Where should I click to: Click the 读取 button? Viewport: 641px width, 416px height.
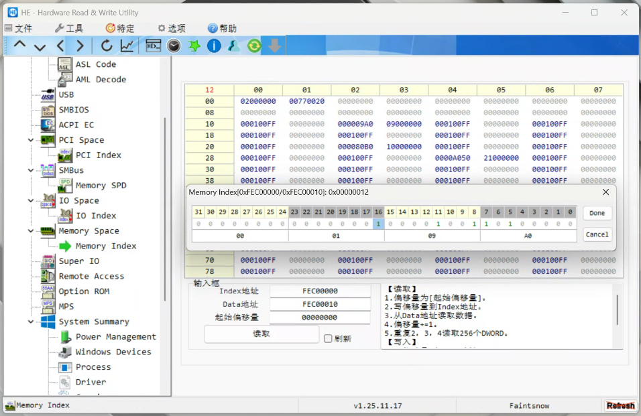[261, 334]
